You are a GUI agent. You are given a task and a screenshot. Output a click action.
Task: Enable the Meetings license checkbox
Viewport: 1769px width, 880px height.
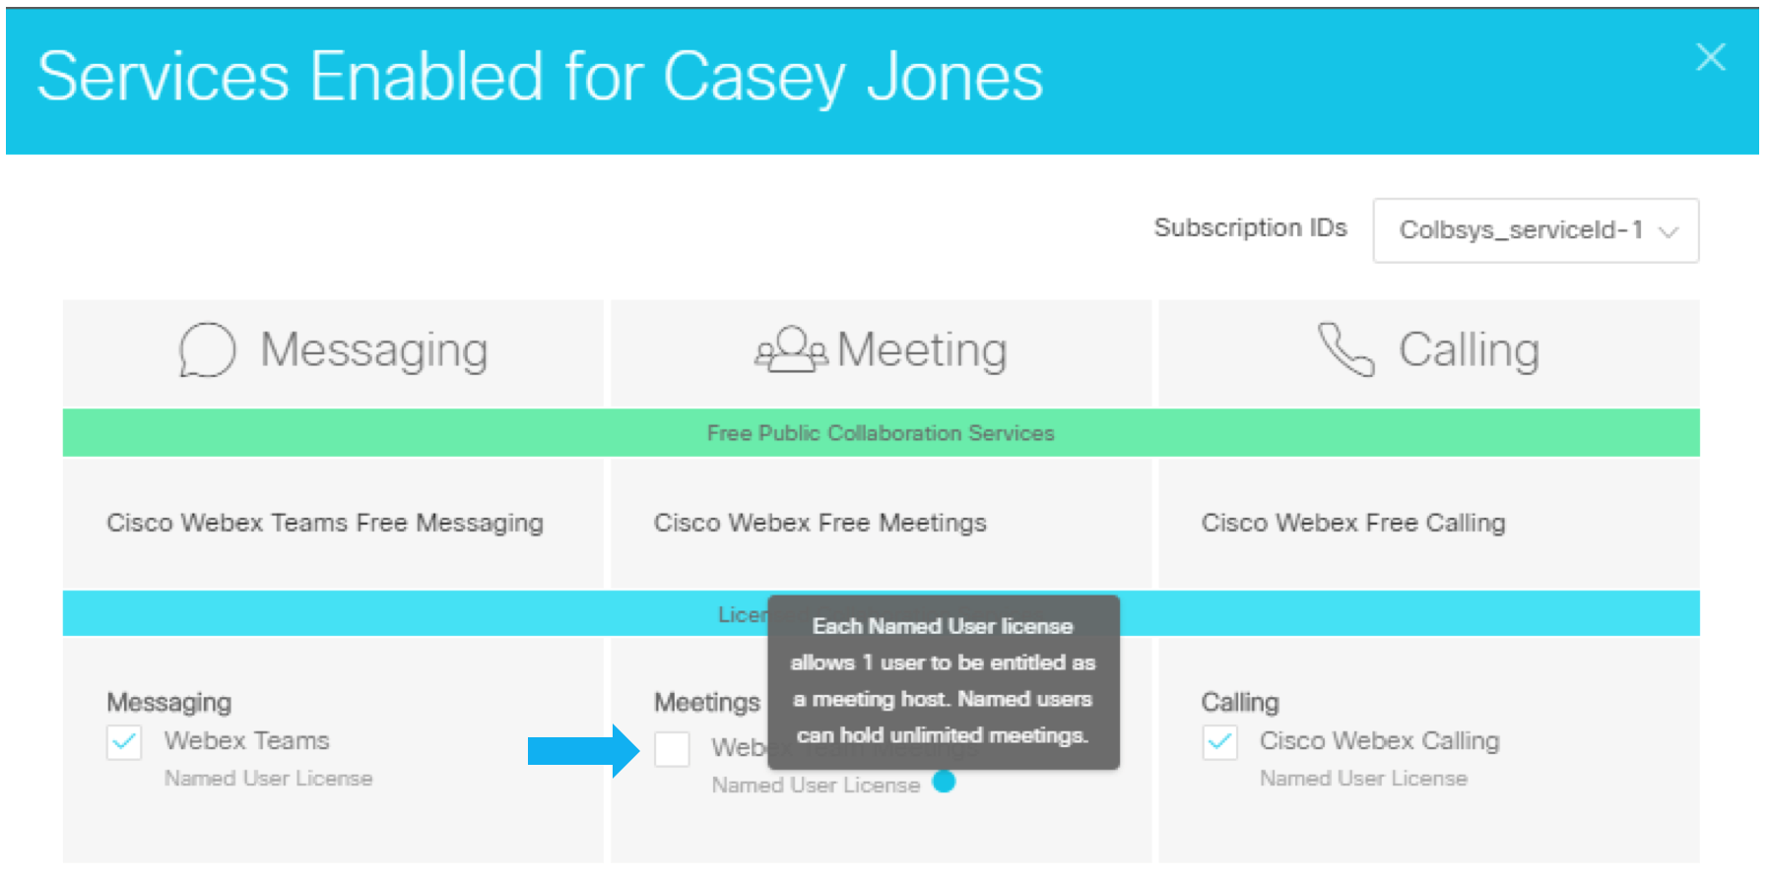pos(673,749)
